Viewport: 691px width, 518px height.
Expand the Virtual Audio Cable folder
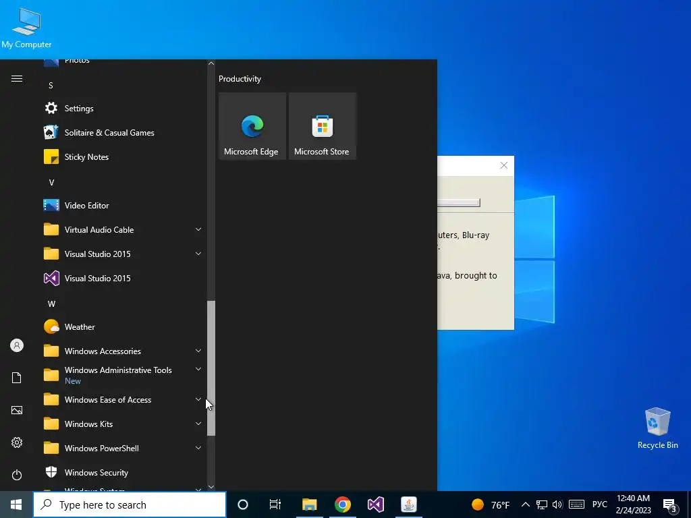[198, 229]
